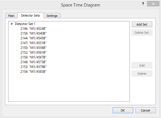Select detector 2158 M1/4540B
The width and height of the screenshot is (161, 118).
tap(33, 33)
